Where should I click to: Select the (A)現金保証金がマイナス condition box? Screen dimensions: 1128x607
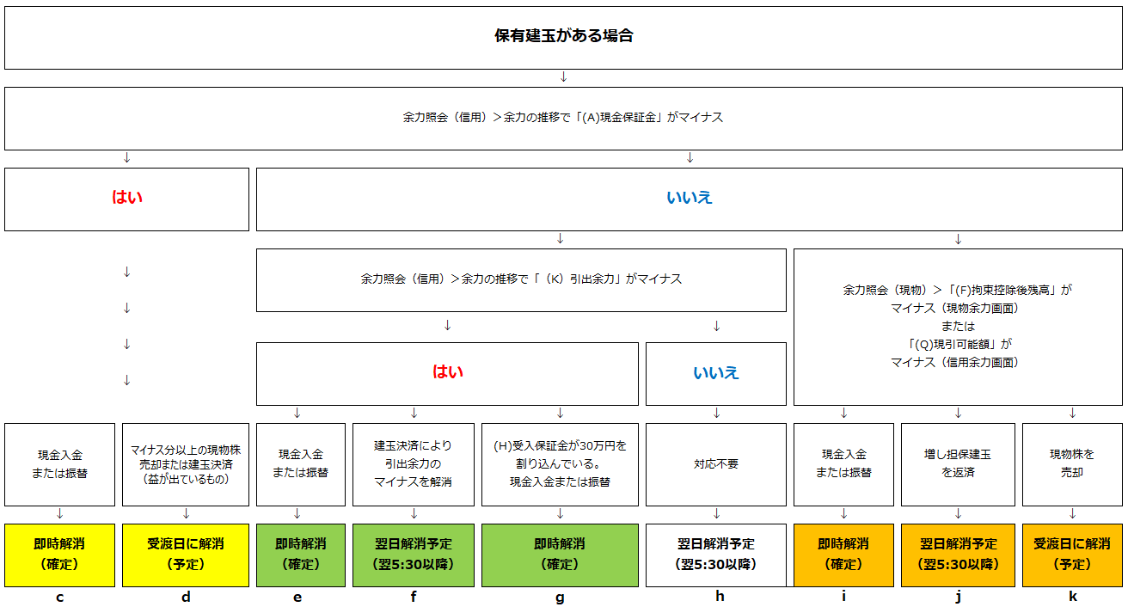click(x=563, y=118)
